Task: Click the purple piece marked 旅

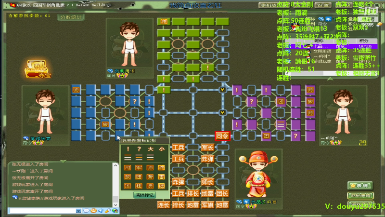Action: pyautogui.click(x=310, y=102)
